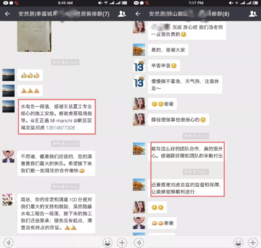Open group members icon in the left chat

tap(122, 14)
